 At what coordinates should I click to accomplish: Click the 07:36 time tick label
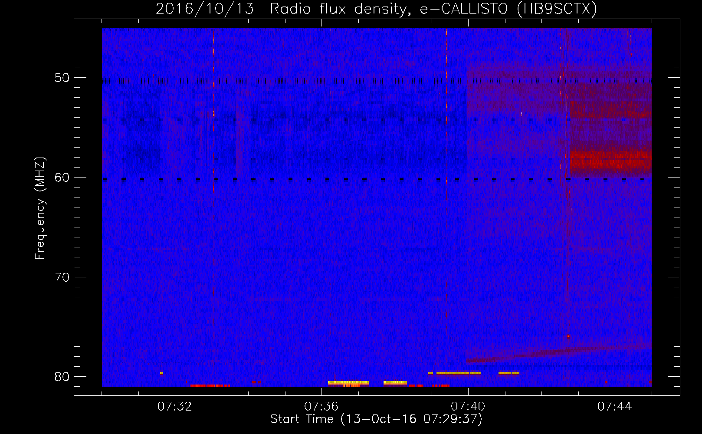(x=321, y=407)
